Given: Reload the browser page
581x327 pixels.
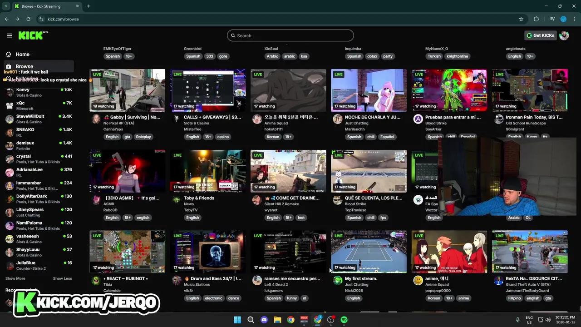Looking at the screenshot, I should 28,19.
